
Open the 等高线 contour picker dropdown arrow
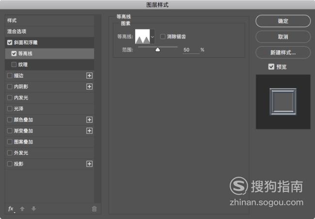tap(153, 36)
